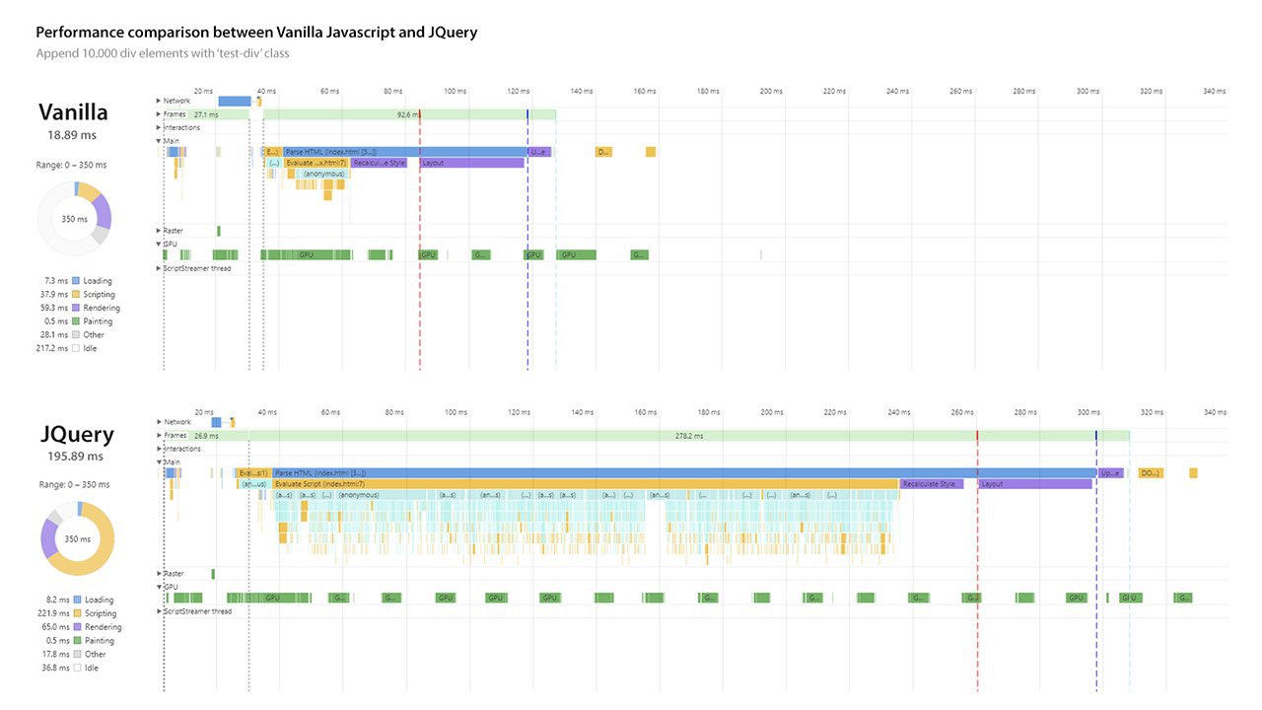1262x710 pixels.
Task: Expand the Frames track in JQuery panel
Action: point(159,435)
